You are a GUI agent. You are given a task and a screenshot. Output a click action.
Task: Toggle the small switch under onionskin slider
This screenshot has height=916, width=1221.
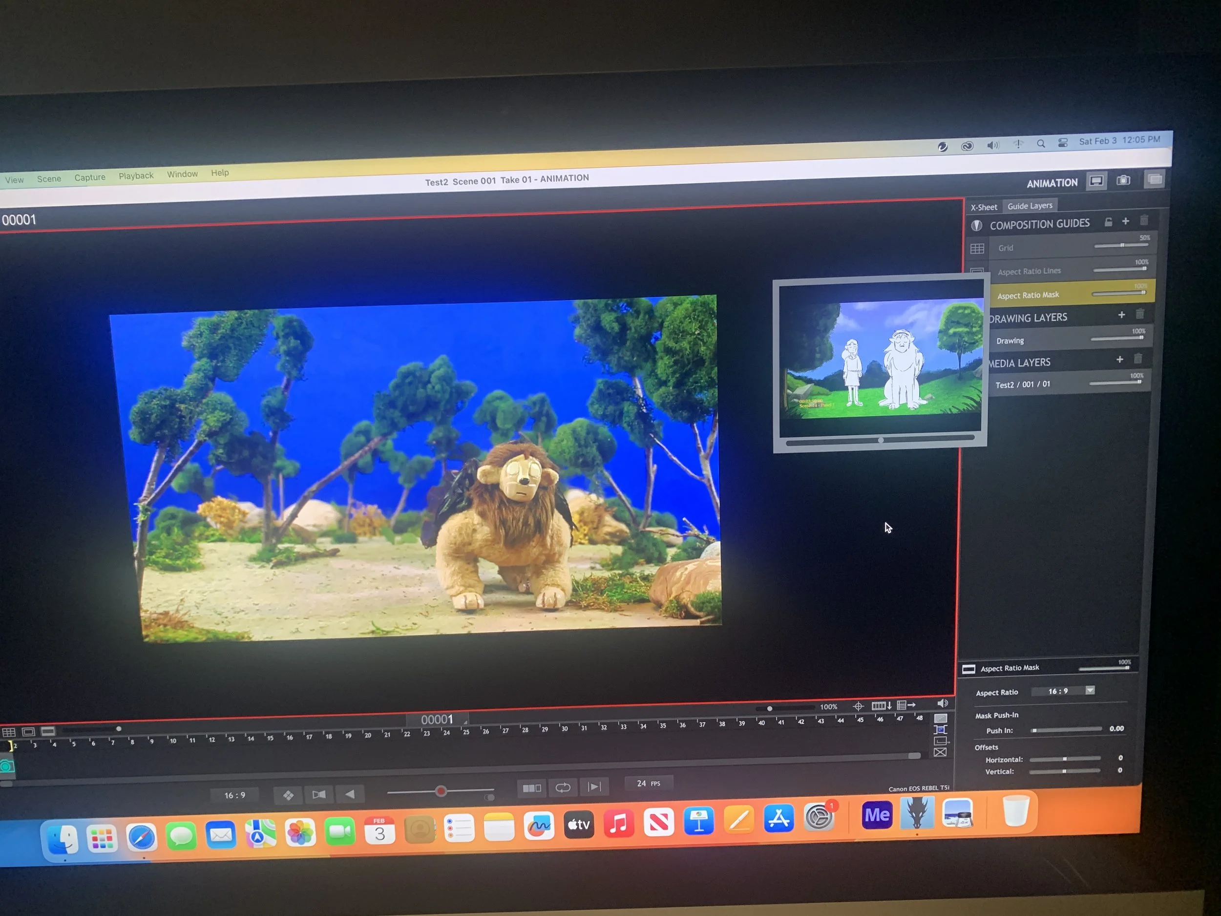[489, 798]
